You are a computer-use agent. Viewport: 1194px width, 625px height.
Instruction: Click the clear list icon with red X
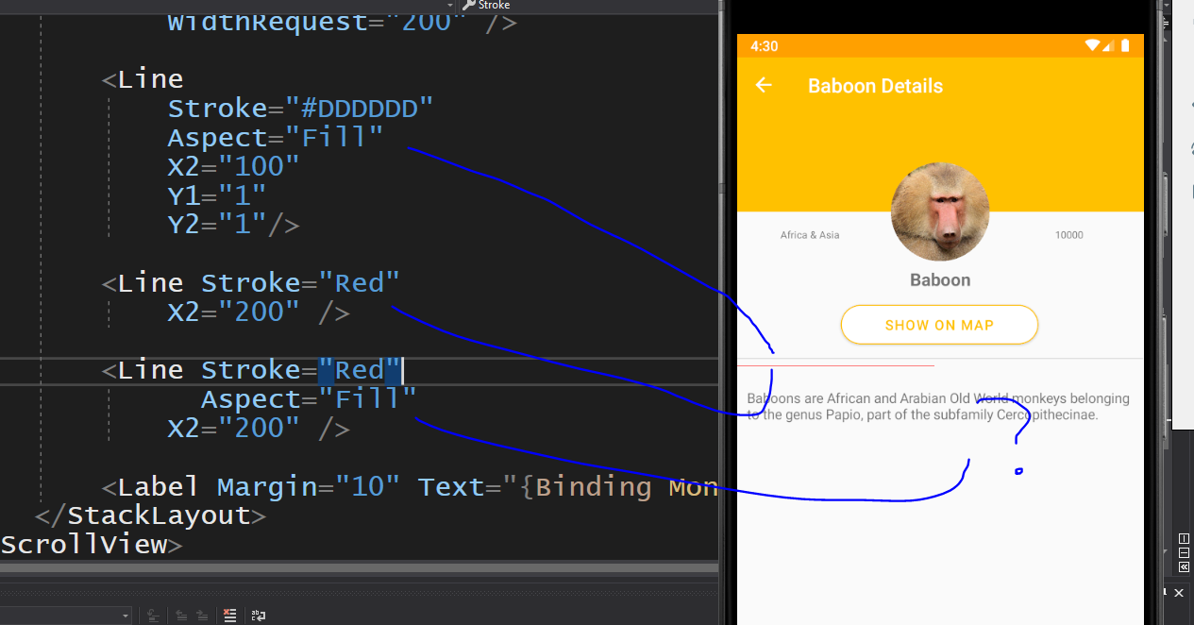pos(229,614)
